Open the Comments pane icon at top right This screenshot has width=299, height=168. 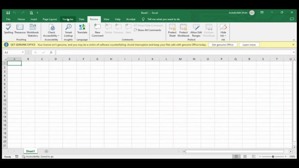[x=292, y=19]
